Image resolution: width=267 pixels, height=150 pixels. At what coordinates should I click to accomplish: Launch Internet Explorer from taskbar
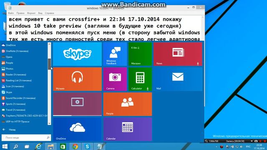39,146
